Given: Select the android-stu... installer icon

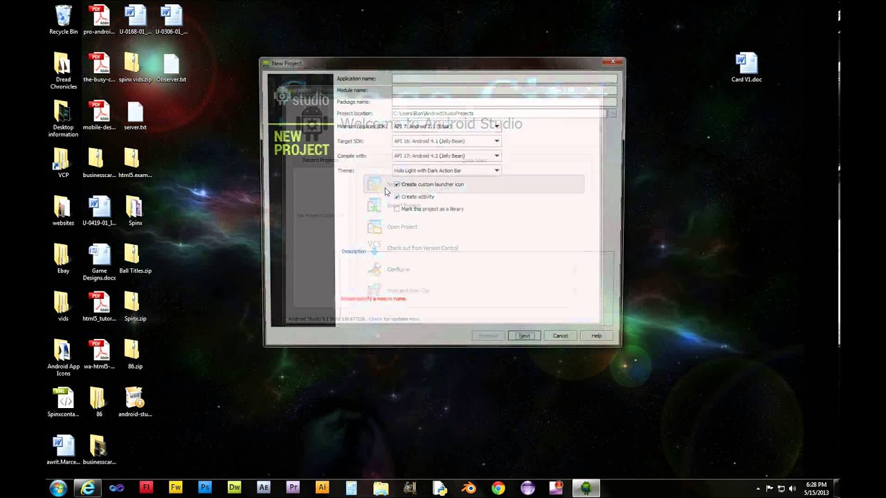Looking at the screenshot, I should 135,401.
